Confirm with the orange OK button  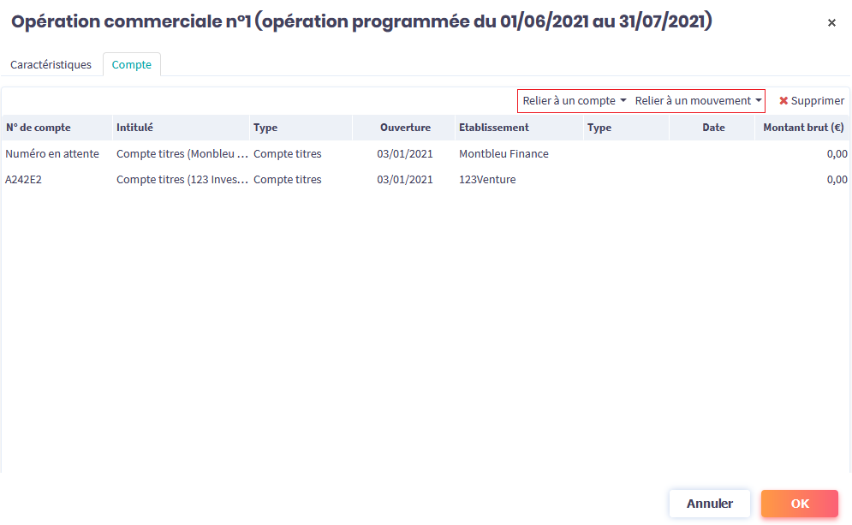[799, 504]
